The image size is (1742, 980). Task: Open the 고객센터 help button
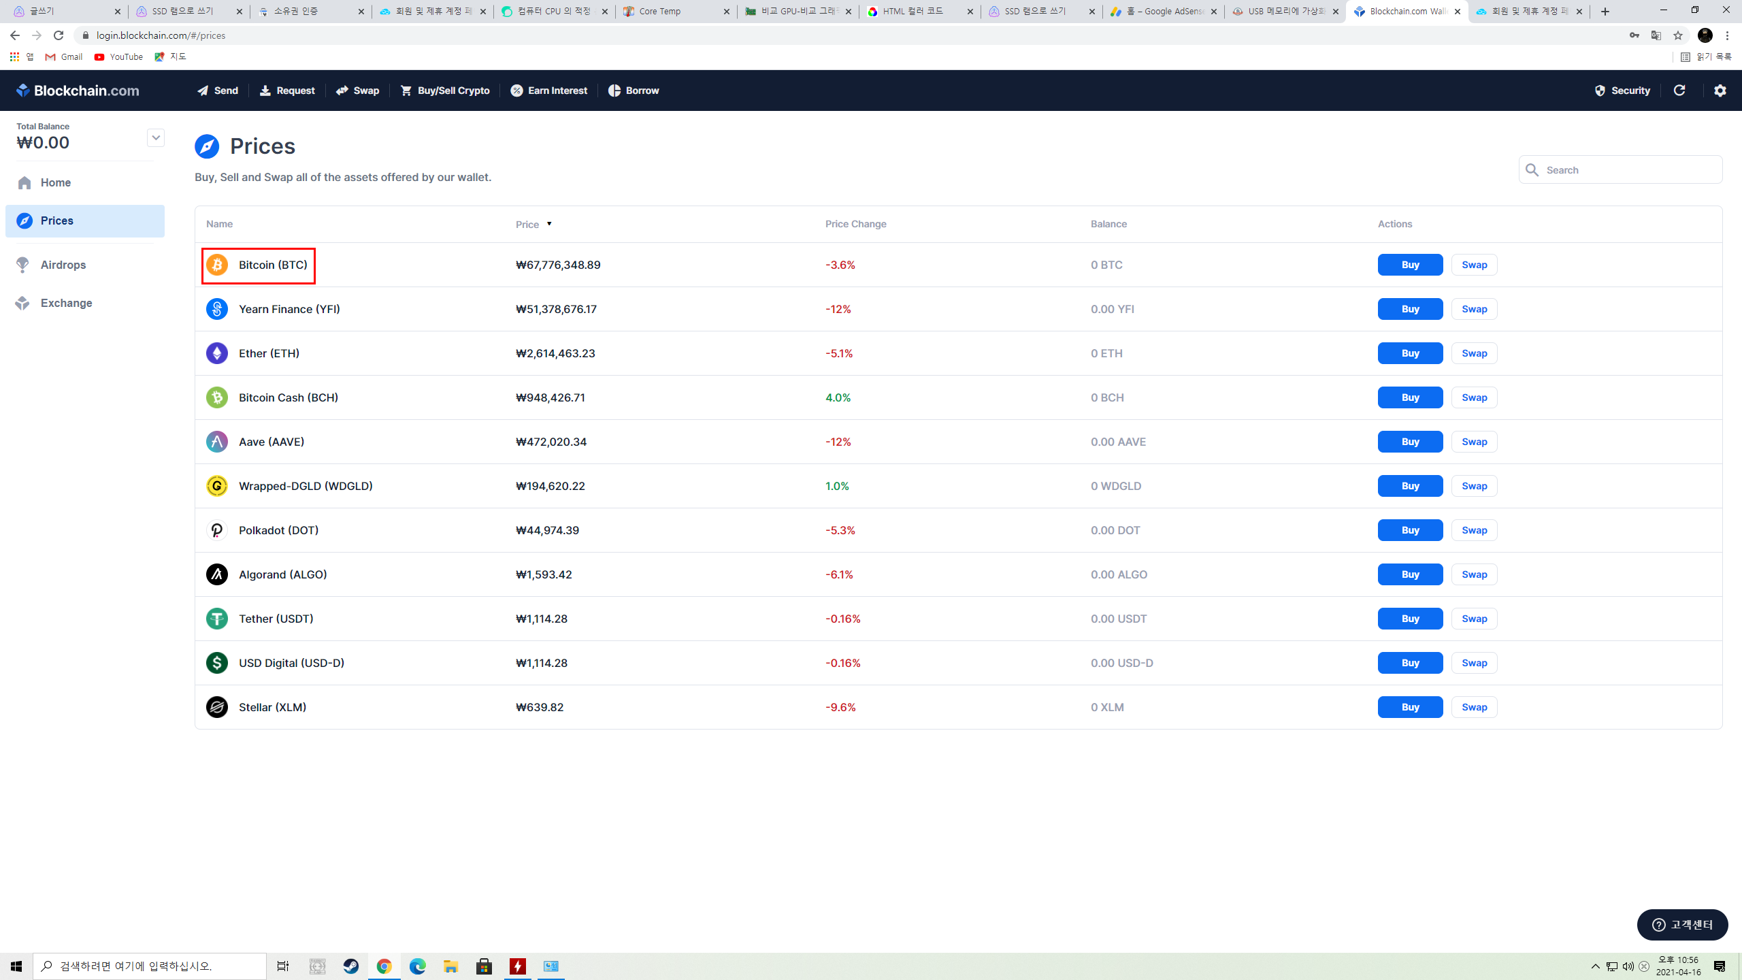tap(1682, 924)
